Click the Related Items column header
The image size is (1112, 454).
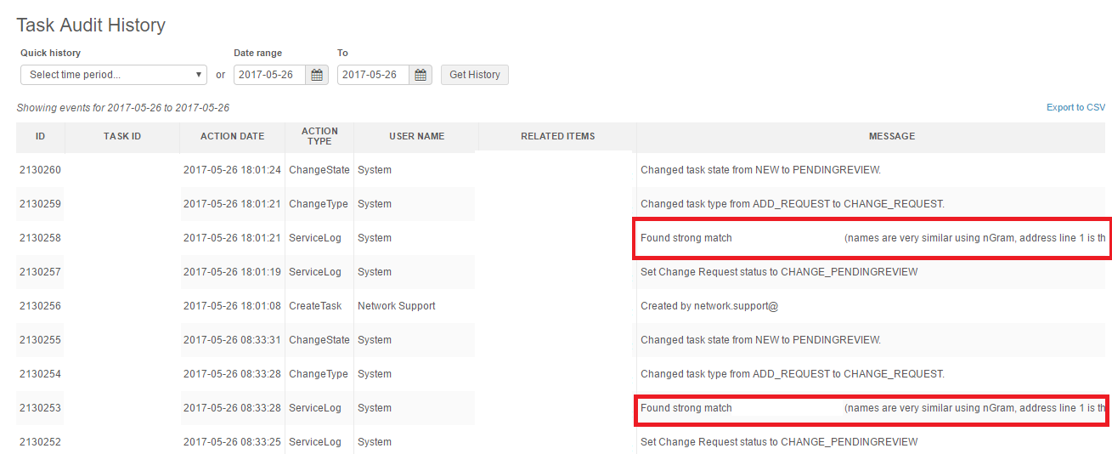(557, 136)
